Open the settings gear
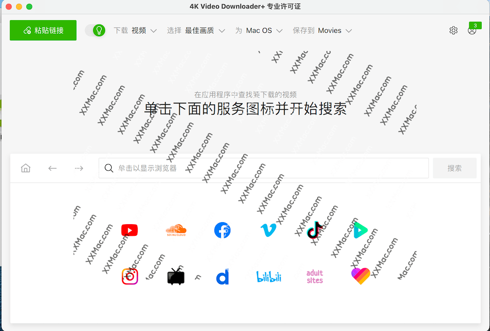 [453, 30]
